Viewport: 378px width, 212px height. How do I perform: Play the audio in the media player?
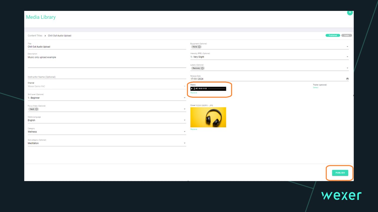pyautogui.click(x=192, y=89)
